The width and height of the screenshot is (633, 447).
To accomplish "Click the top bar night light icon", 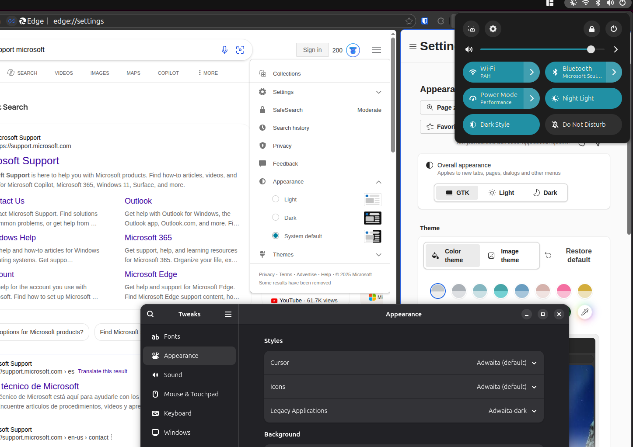I will (574, 3).
